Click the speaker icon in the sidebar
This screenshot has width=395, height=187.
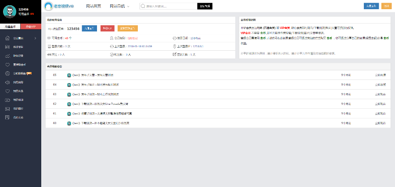7,82
